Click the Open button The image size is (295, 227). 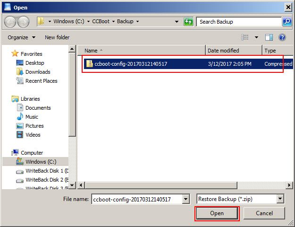coord(217,213)
